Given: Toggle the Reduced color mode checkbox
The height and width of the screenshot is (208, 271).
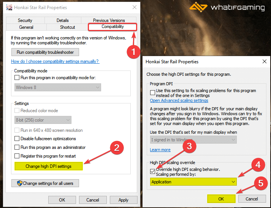Looking at the screenshot, I should point(17,111).
